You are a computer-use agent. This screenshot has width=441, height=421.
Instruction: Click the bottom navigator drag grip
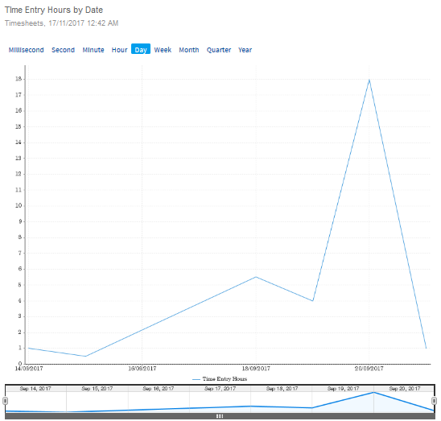point(220,416)
